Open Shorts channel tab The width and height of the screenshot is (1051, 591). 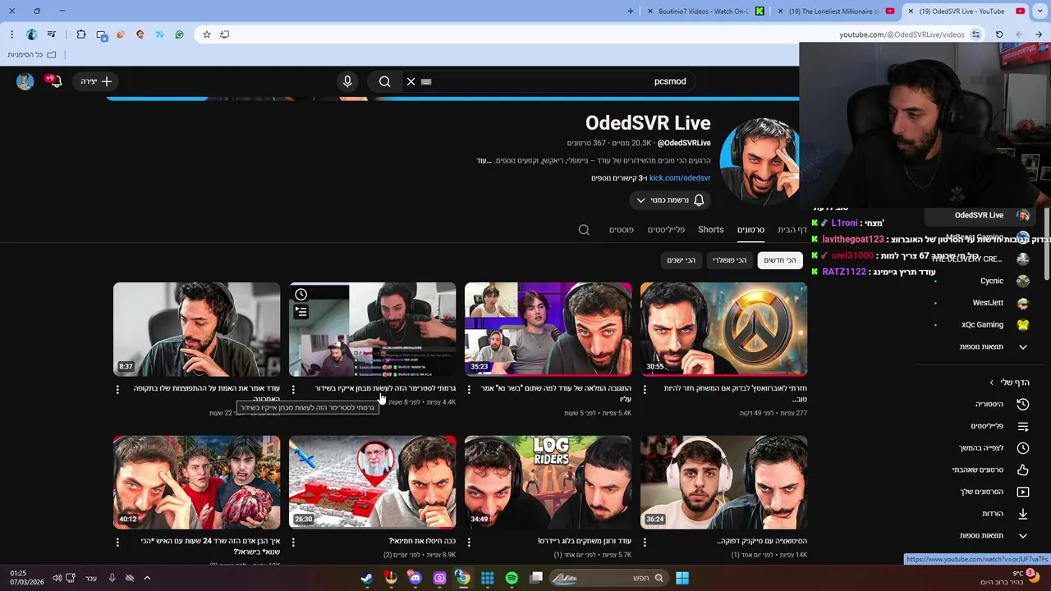tap(711, 230)
